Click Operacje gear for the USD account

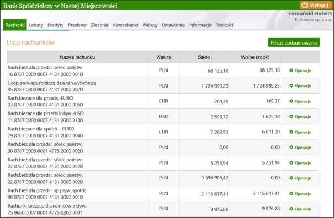[x=291, y=116]
